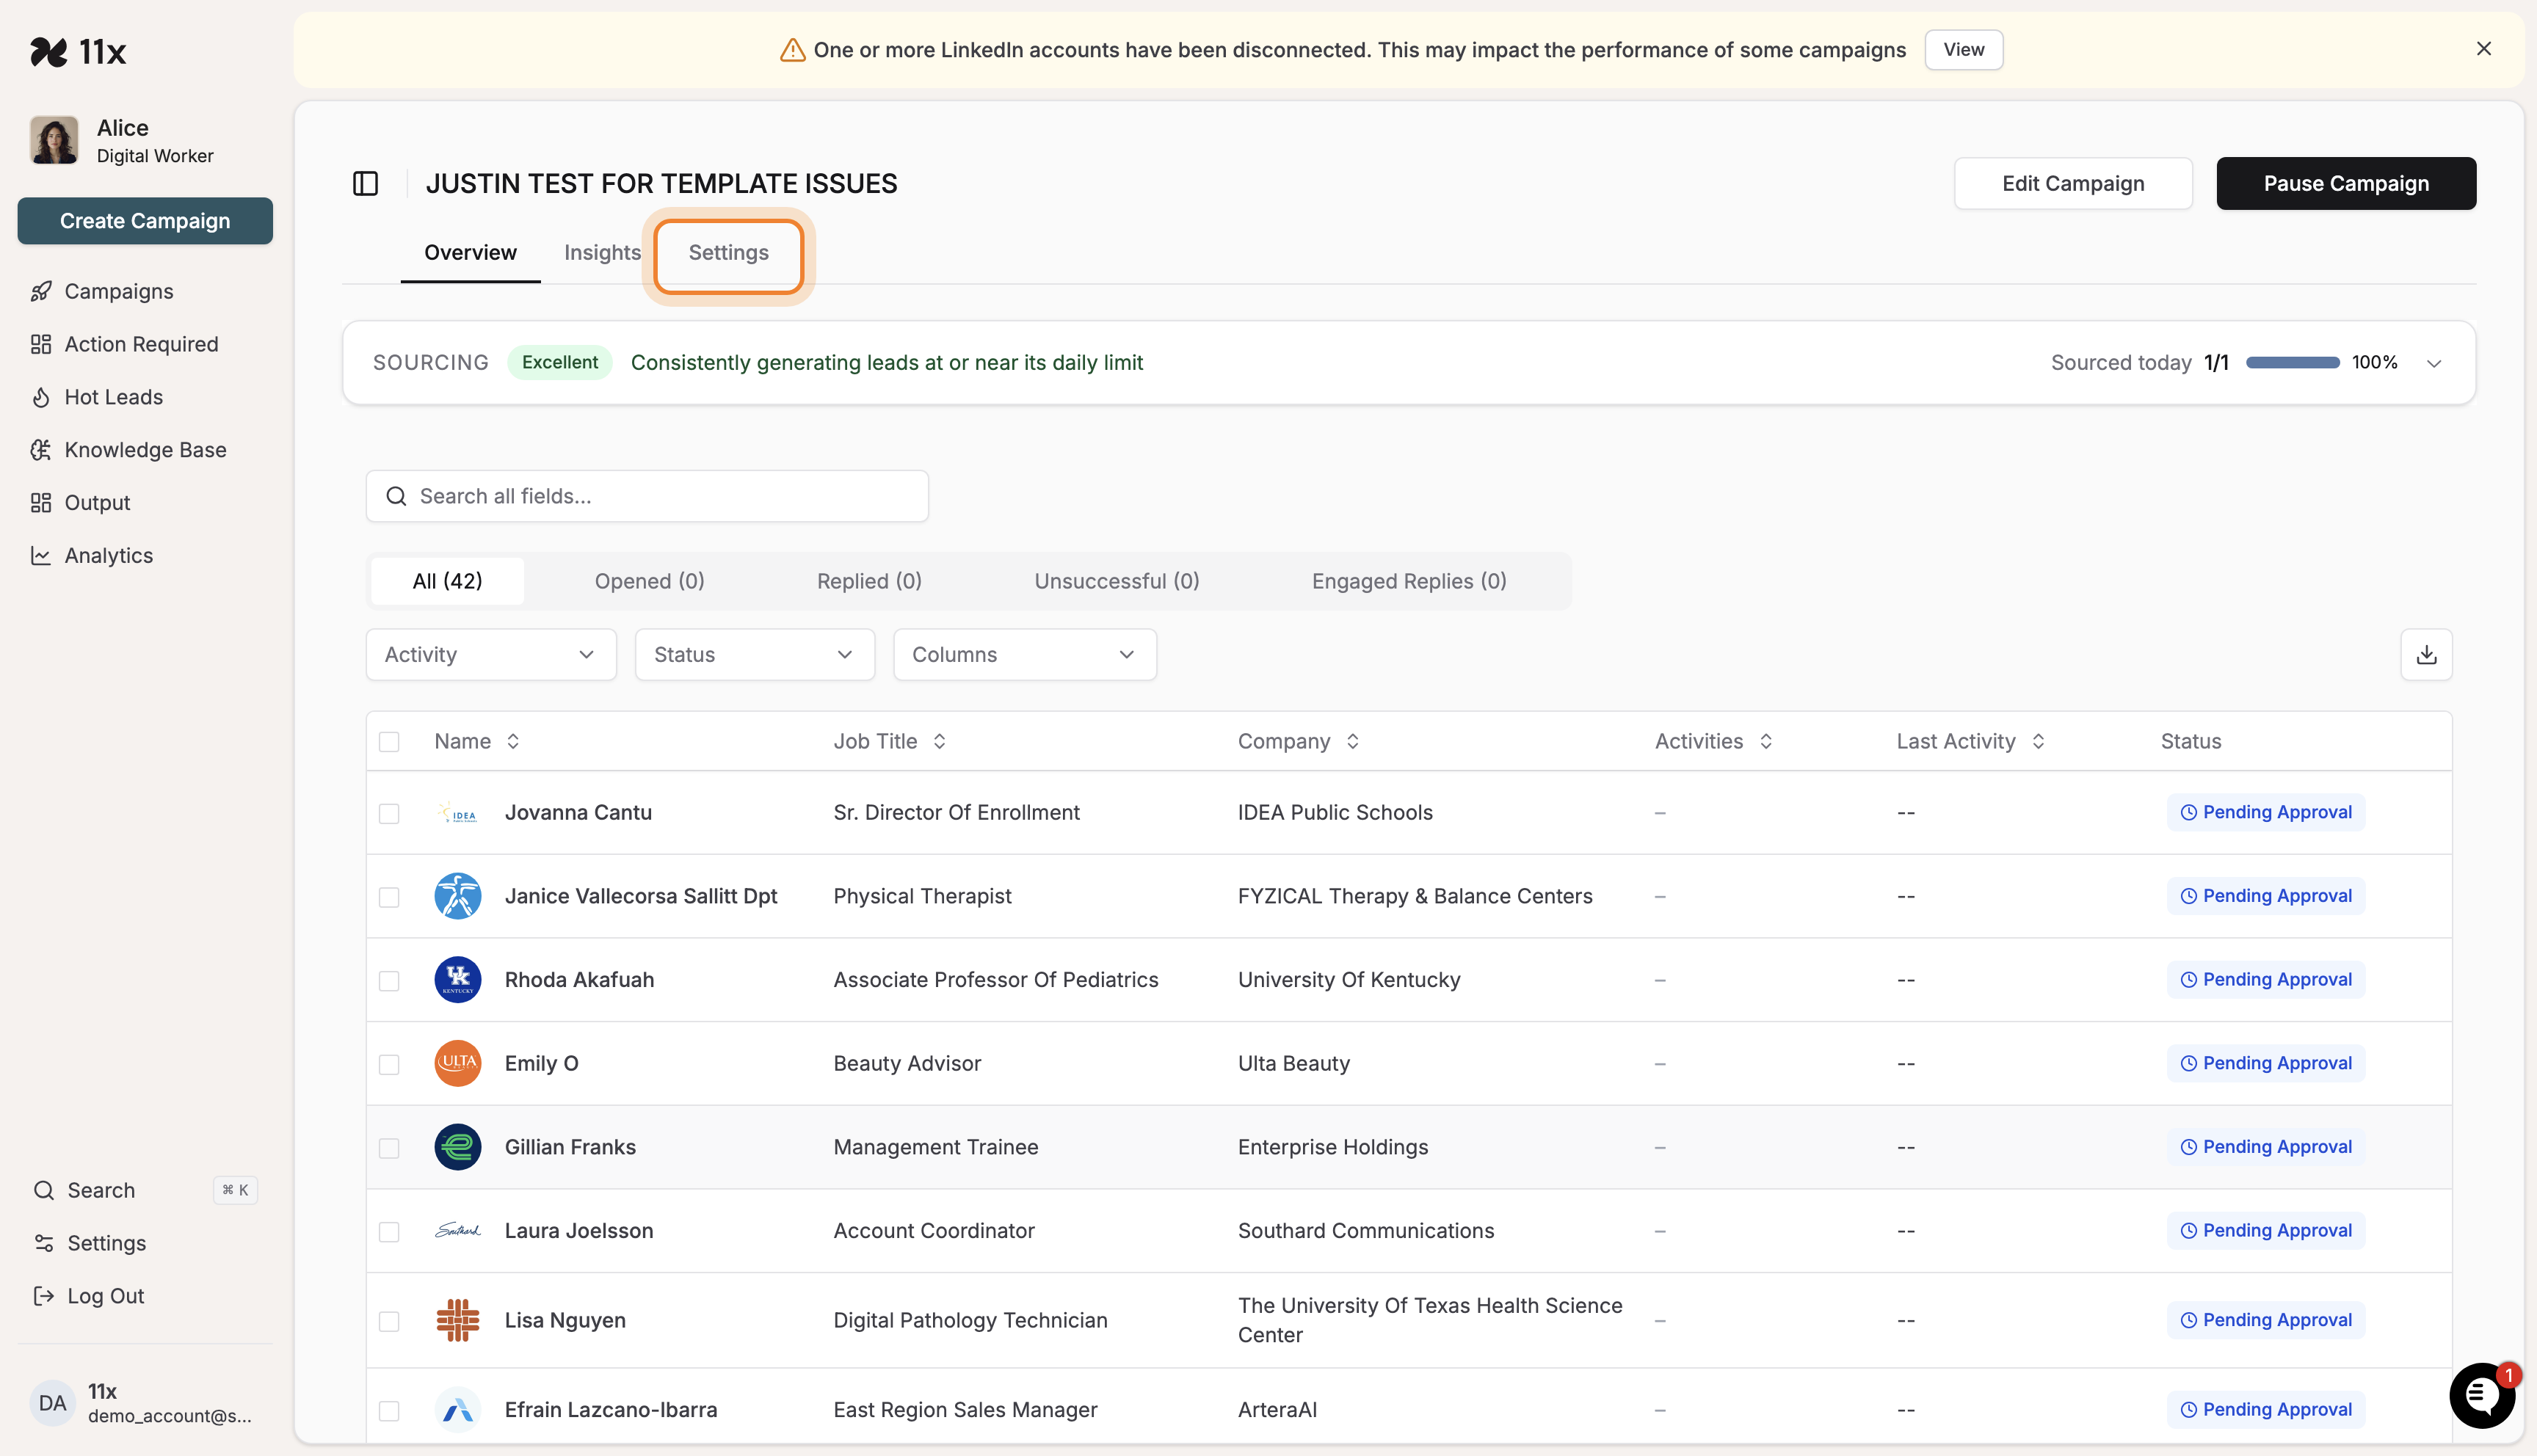
Task: Open the Activity filter dropdown
Action: pyautogui.click(x=489, y=654)
